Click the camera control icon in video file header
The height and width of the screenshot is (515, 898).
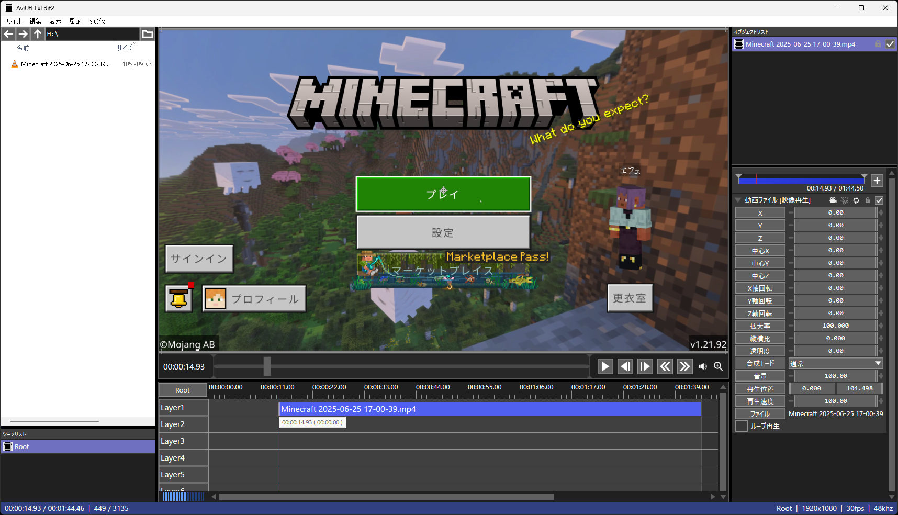833,200
